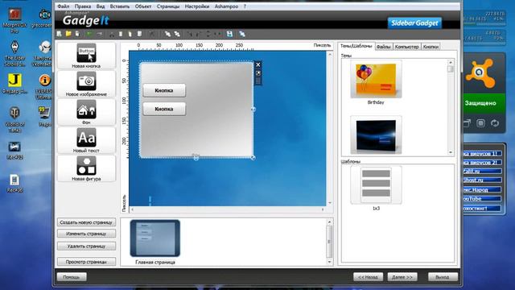Select the Новый текст tool
The image size is (515, 290).
point(86,140)
